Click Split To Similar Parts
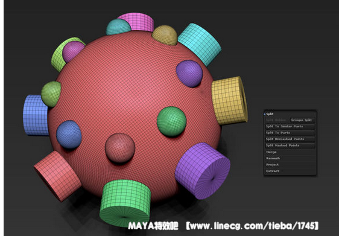 (290, 126)
